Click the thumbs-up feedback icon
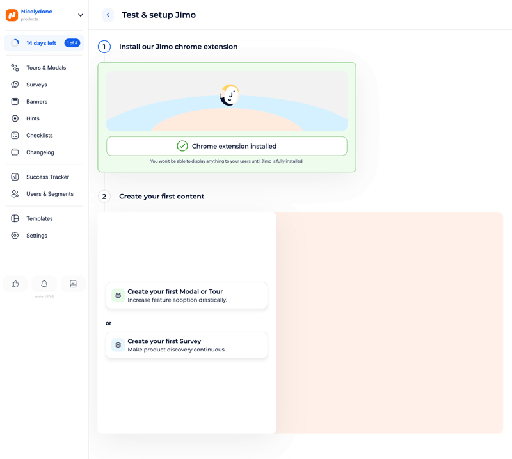 [x=14, y=284]
